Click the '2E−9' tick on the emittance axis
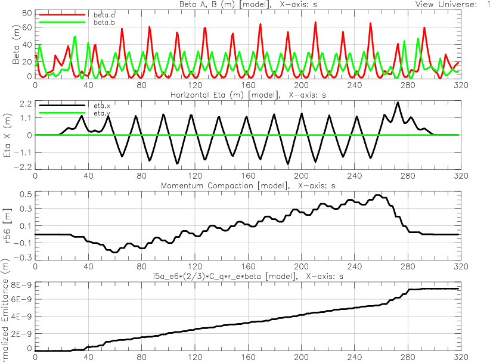Image resolution: width=490 pixels, height=363 pixels. [21, 334]
